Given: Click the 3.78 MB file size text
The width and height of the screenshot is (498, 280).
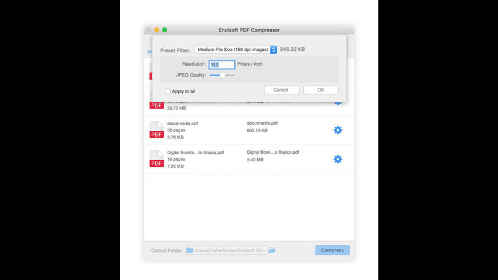Looking at the screenshot, I should [175, 137].
